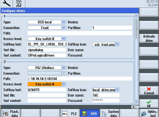Click the scrollbar down arrow
Screen dimensions: 159x117
[136, 102]
